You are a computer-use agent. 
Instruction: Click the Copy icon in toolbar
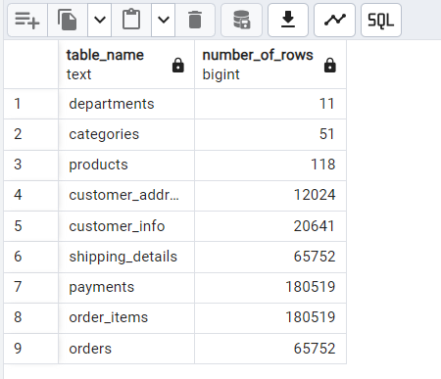68,21
